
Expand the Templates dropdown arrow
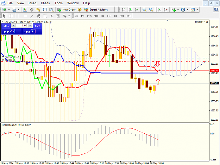coord(197,9)
